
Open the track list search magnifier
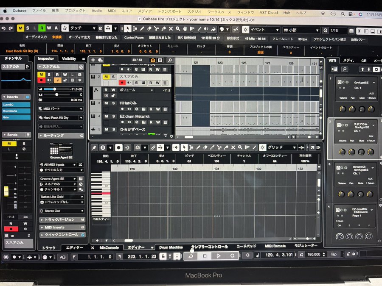coord(170,60)
